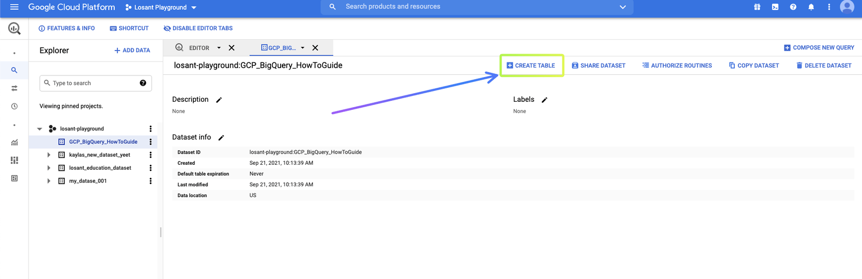The width and height of the screenshot is (862, 279).
Task: Open actions menu for losant-playground
Action: [150, 129]
